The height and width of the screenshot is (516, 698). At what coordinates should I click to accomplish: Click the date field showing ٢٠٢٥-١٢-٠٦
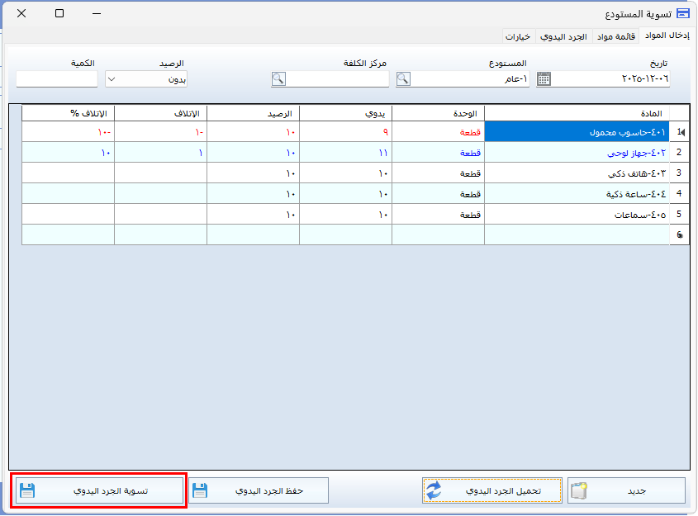611,79
